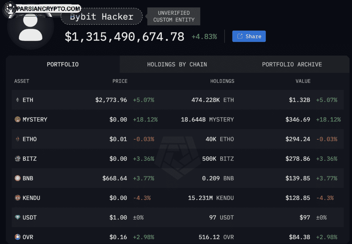The image size is (352, 244).
Task: Click the HOLDINGS column header
Action: [x=222, y=81]
